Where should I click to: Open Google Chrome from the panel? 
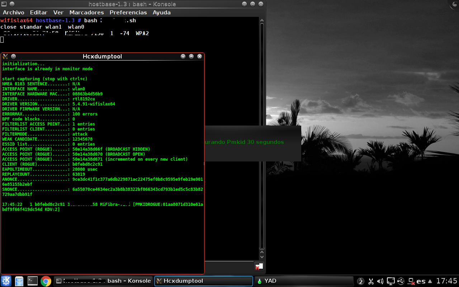[46, 281]
